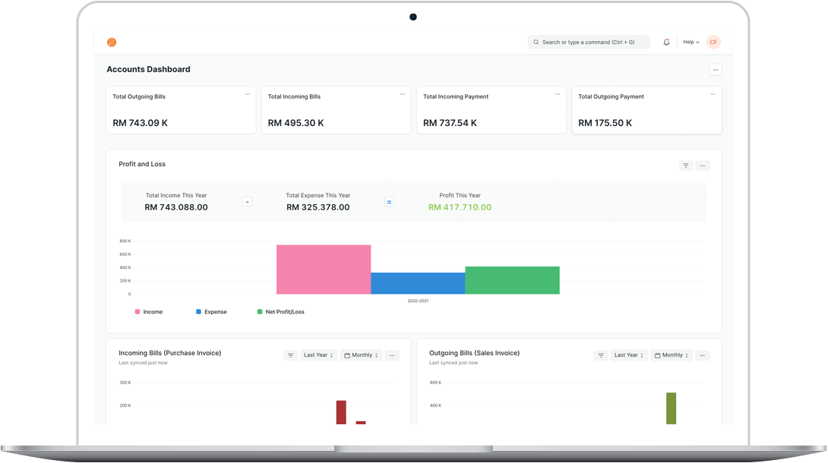
Task: Open Profit and Loss more options
Action: click(x=702, y=165)
